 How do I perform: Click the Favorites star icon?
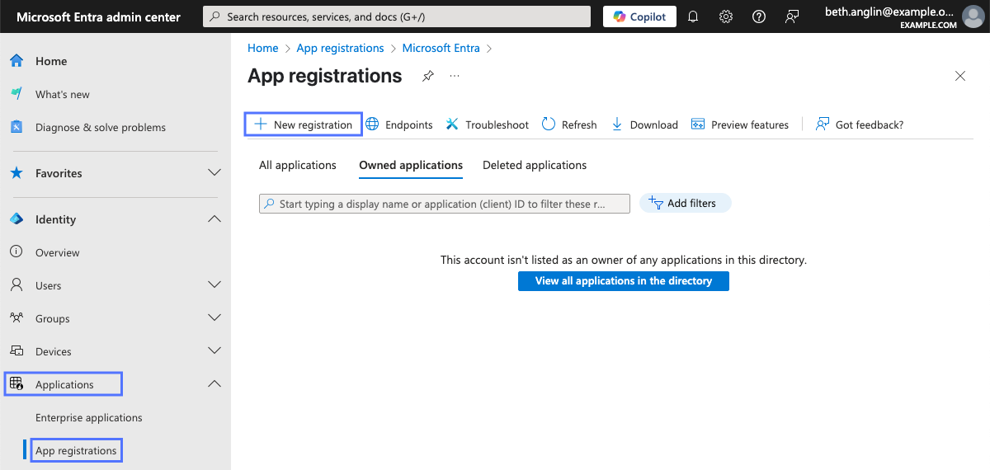[16, 173]
